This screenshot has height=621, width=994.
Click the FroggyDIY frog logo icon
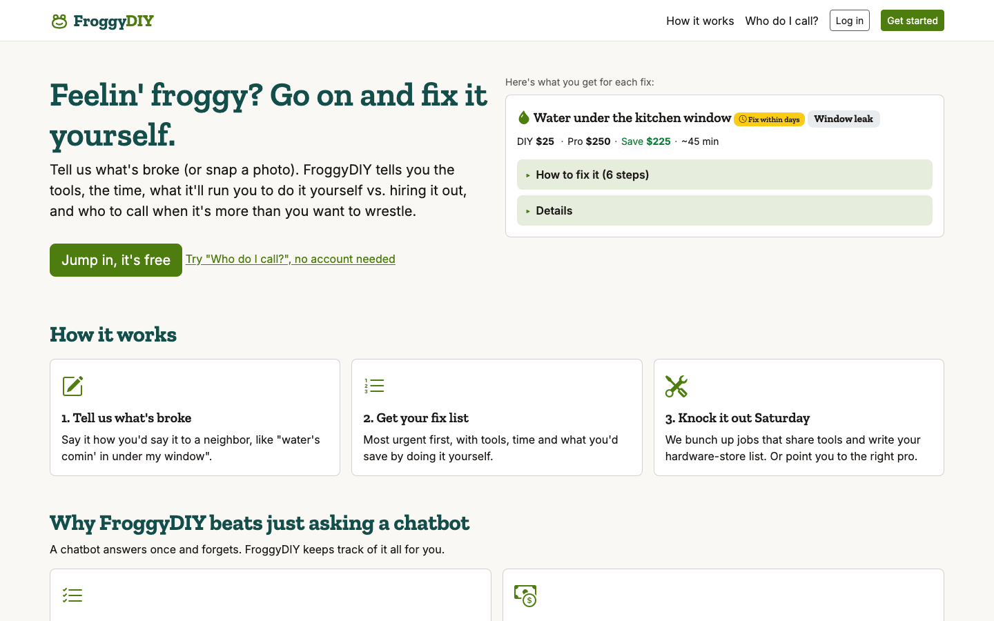click(x=59, y=21)
